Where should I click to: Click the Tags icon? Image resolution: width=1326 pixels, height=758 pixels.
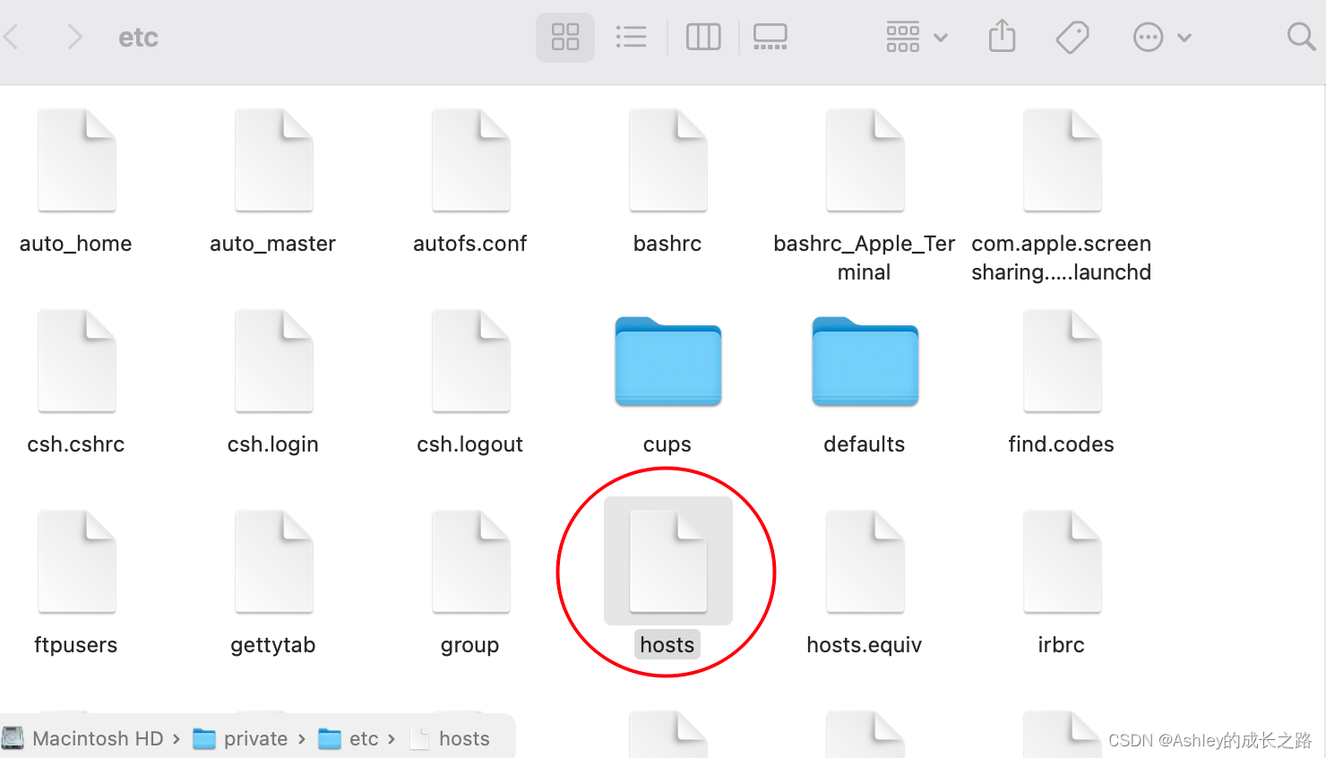[1072, 37]
